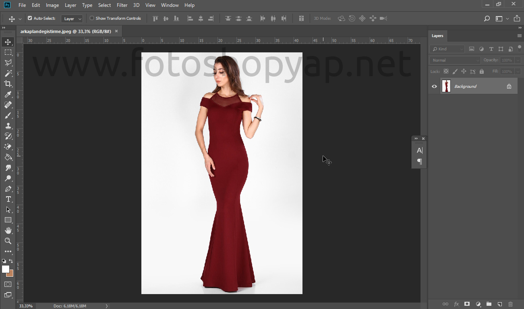Open the Move tool preset picker arrow
Screen dimensions: 524x309
tap(20, 19)
